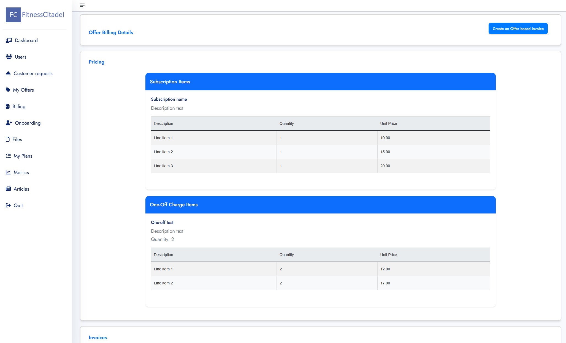Click the Users group icon
Image resolution: width=566 pixels, height=343 pixels.
[9, 57]
